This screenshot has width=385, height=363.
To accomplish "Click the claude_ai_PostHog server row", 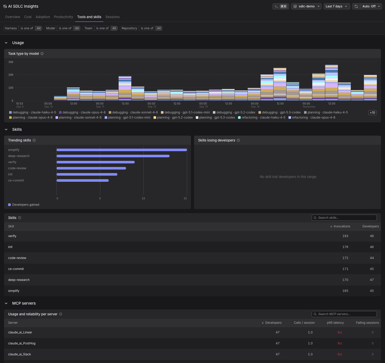I will coord(193,343).
